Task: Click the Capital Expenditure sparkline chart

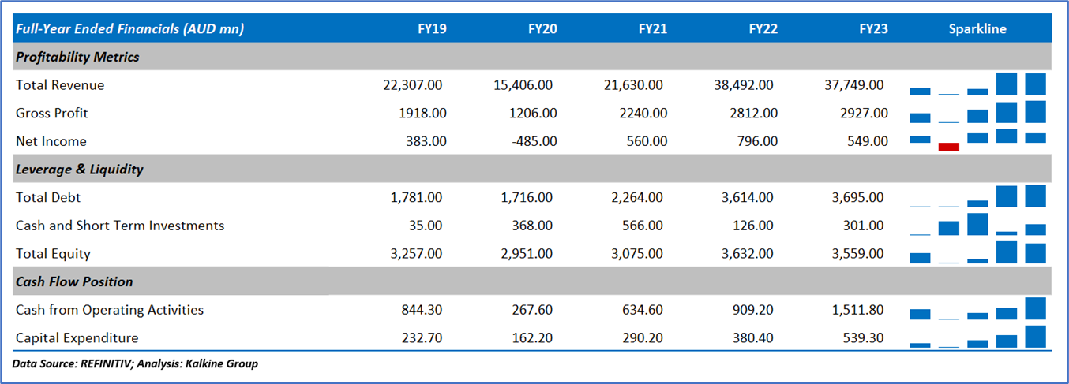Action: pos(977,337)
